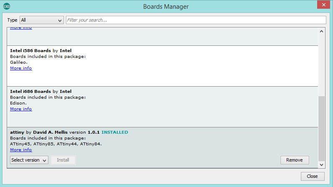Image resolution: width=333 pixels, height=187 pixels.
Task: Click the Filter your search field
Action: coord(195,20)
